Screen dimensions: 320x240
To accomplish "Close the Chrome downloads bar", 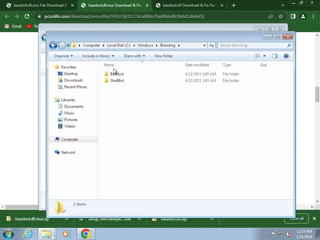I will [314, 218].
